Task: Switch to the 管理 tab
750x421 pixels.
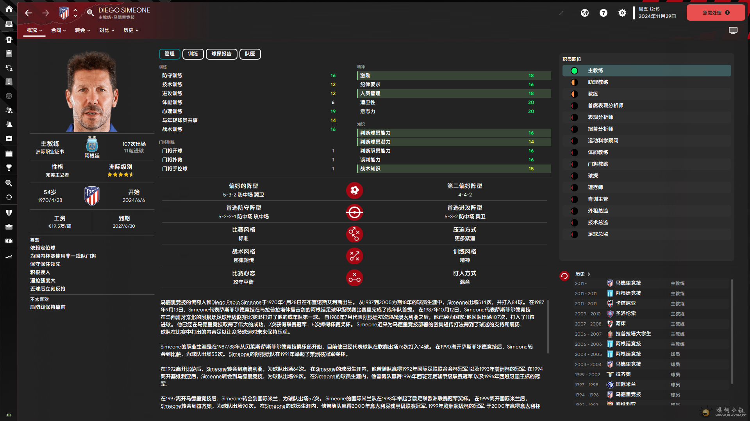Action: pos(170,54)
